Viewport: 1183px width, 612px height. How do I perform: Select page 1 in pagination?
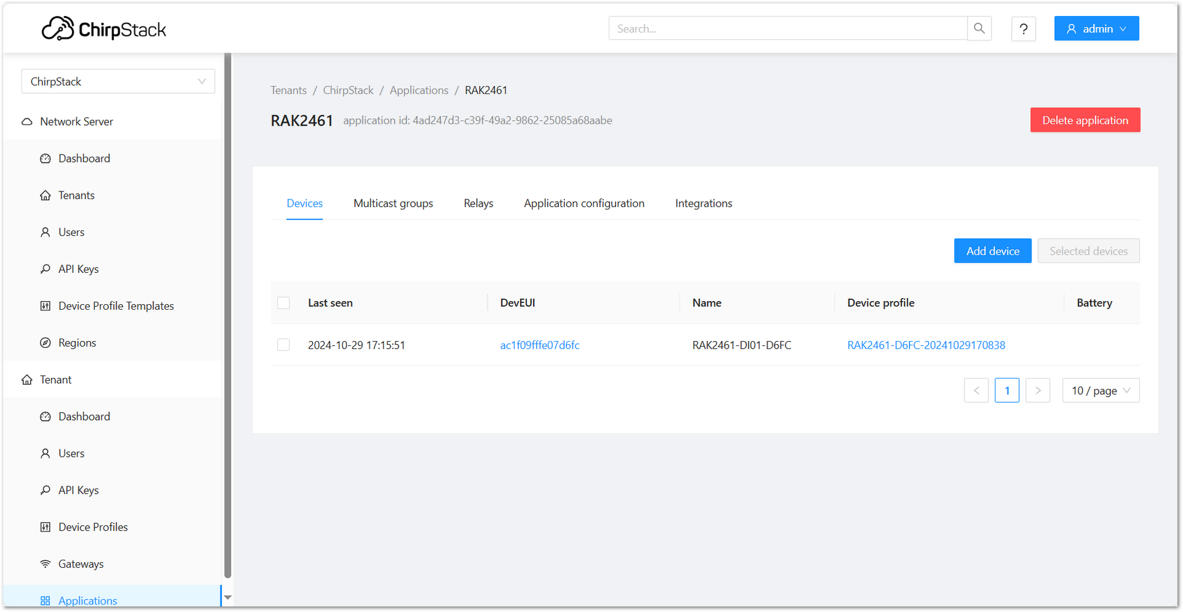click(1007, 390)
